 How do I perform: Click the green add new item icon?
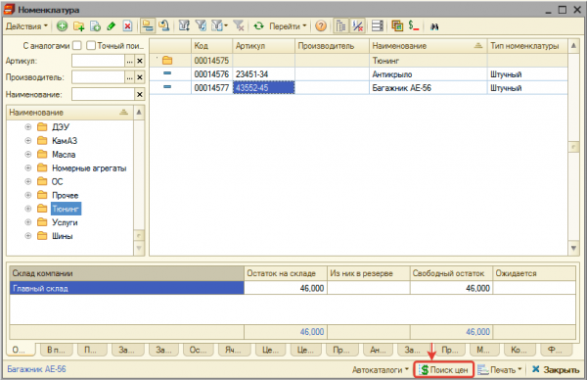click(x=63, y=26)
